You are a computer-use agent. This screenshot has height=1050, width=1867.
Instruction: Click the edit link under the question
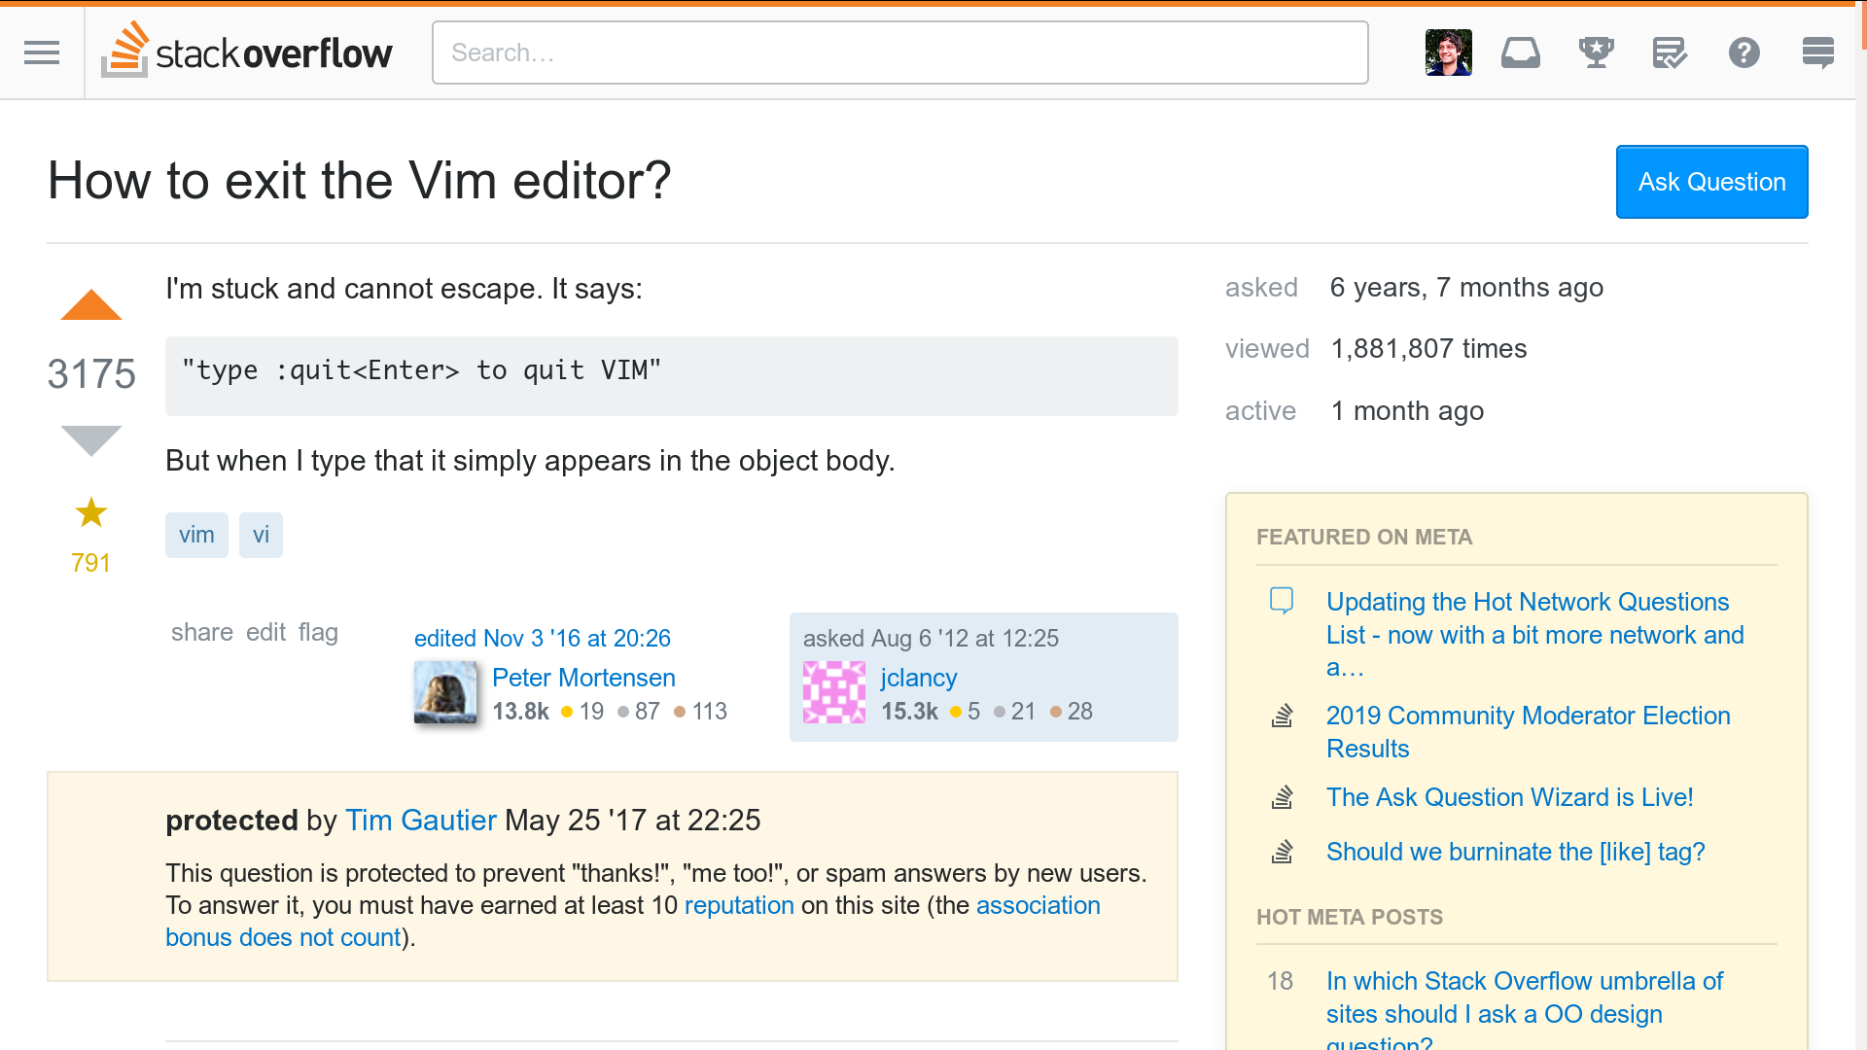[x=265, y=632]
